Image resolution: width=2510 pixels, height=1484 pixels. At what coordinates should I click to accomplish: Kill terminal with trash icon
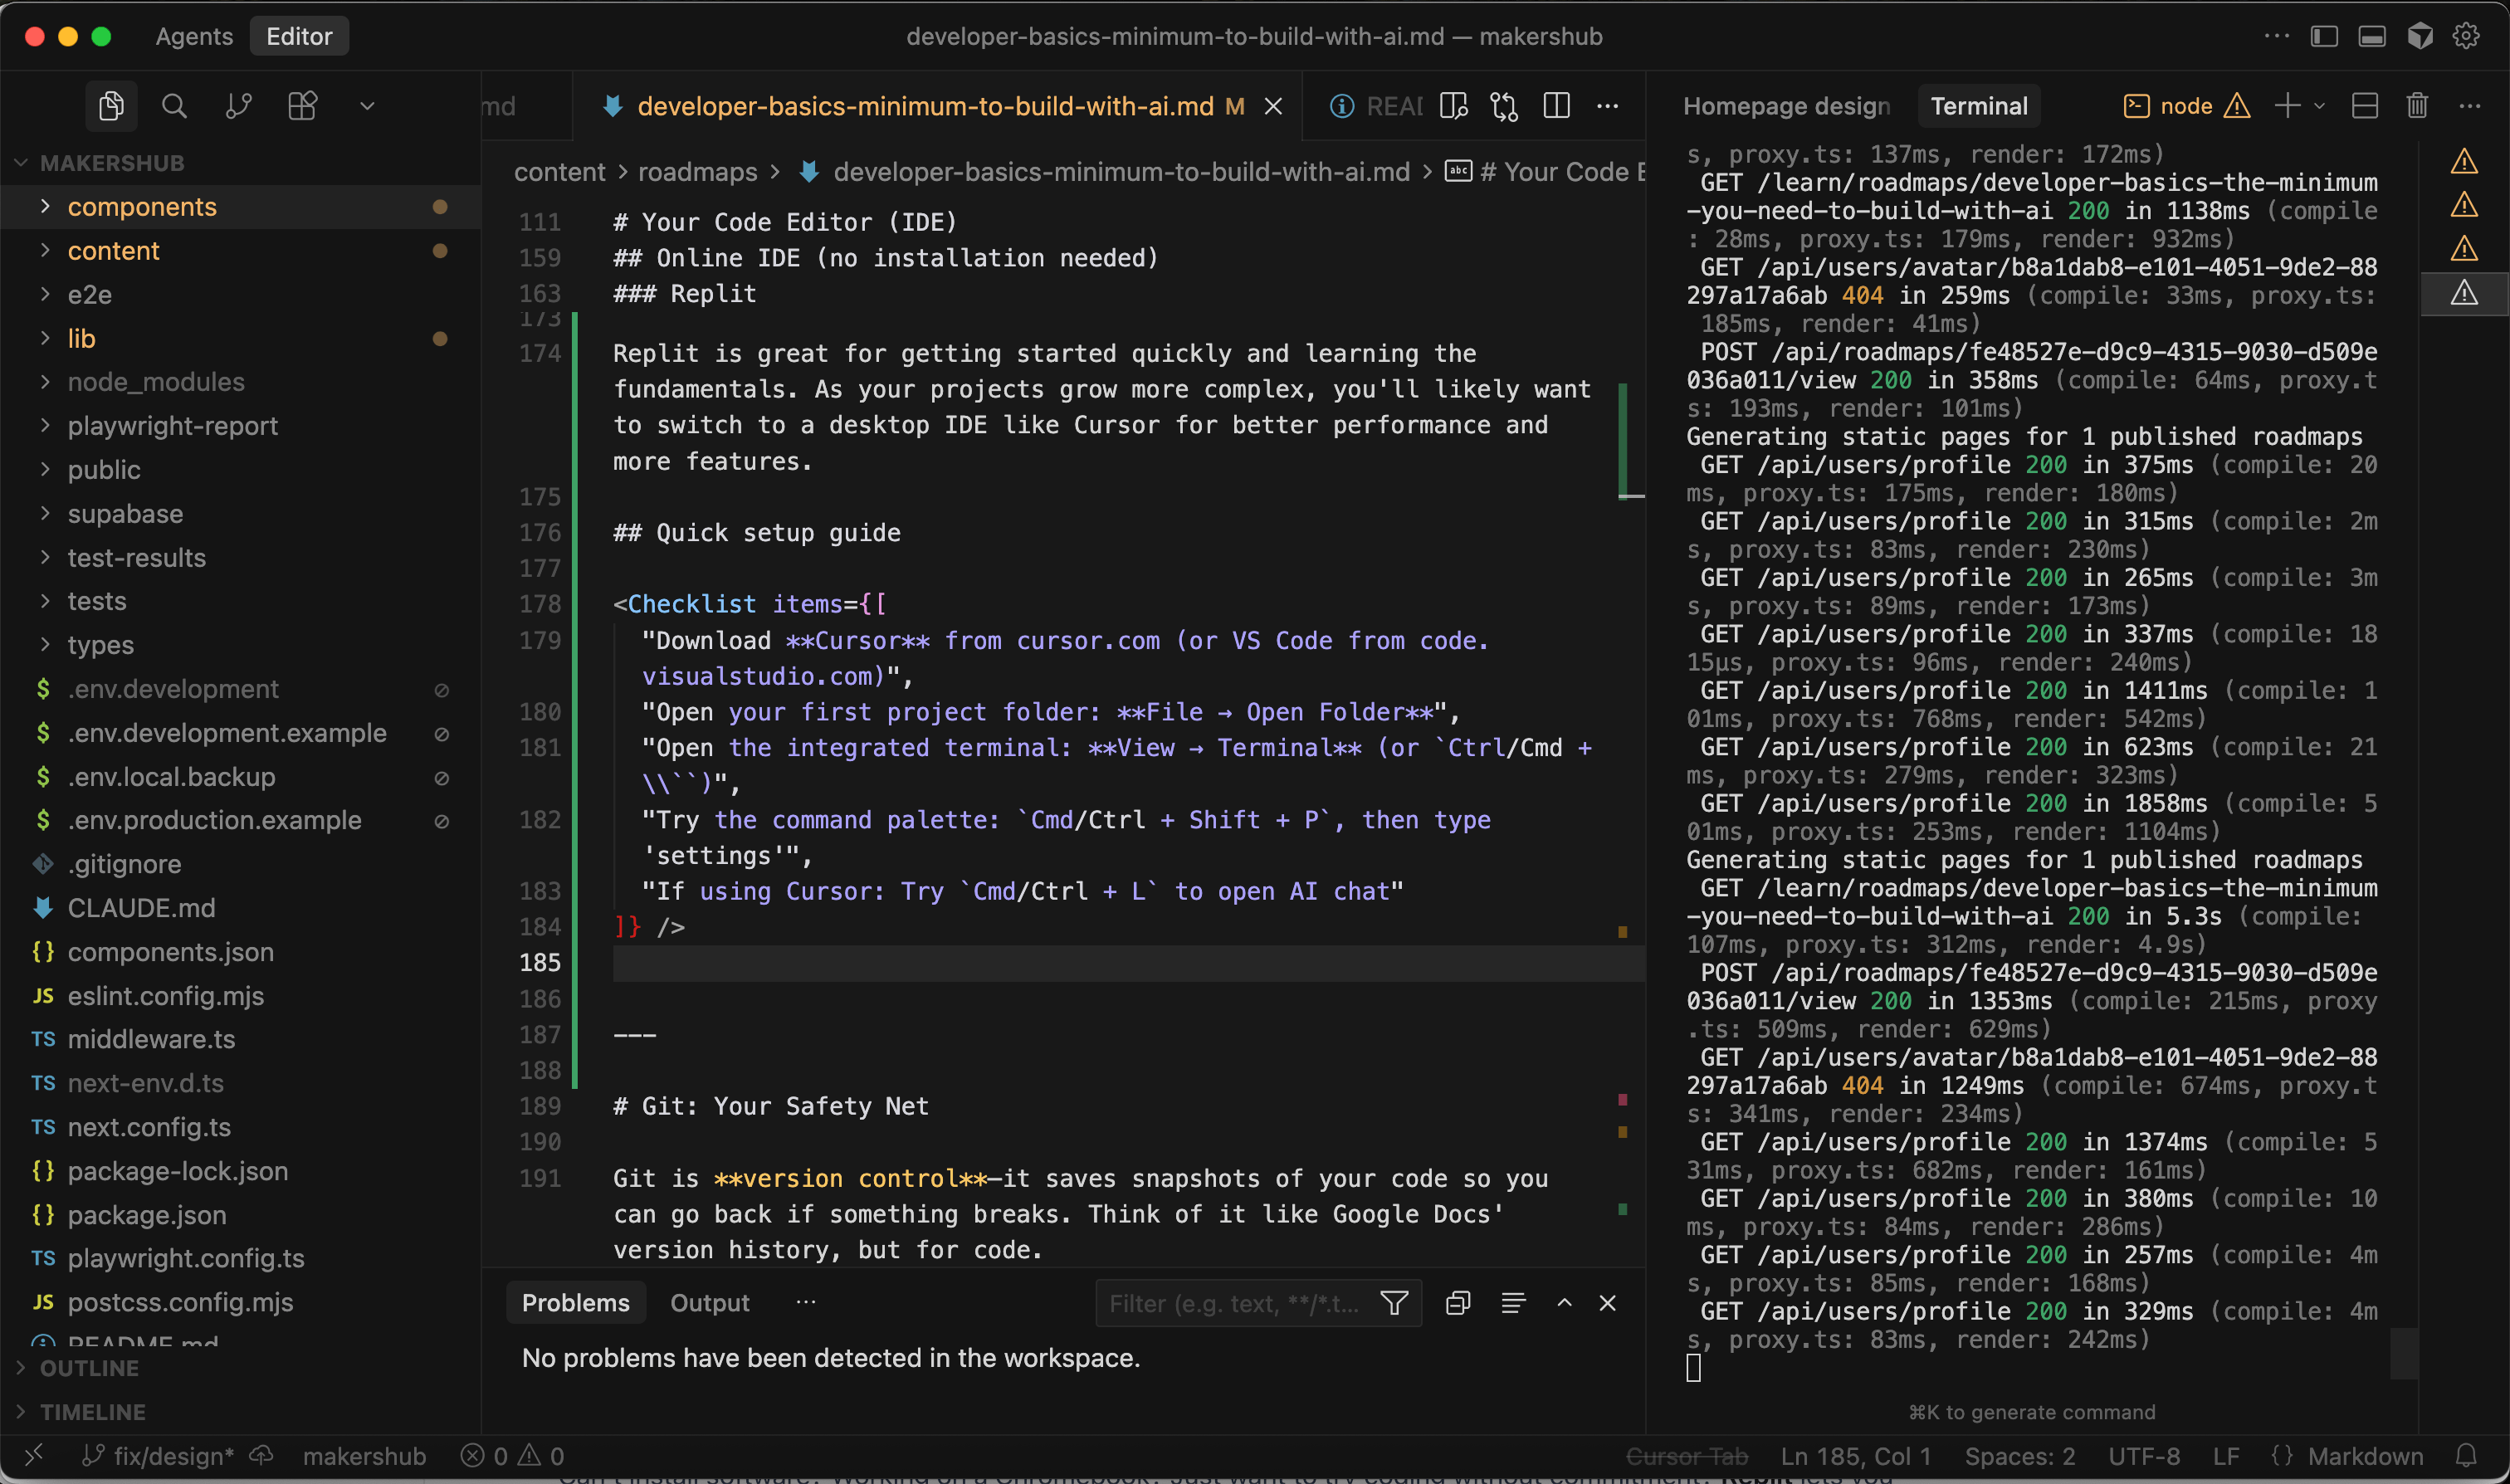pos(2416,106)
